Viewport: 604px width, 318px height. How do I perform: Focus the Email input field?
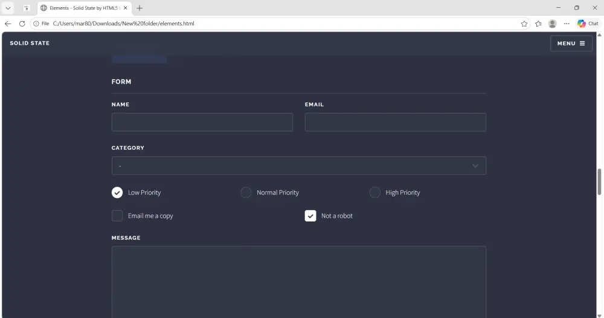tap(395, 122)
